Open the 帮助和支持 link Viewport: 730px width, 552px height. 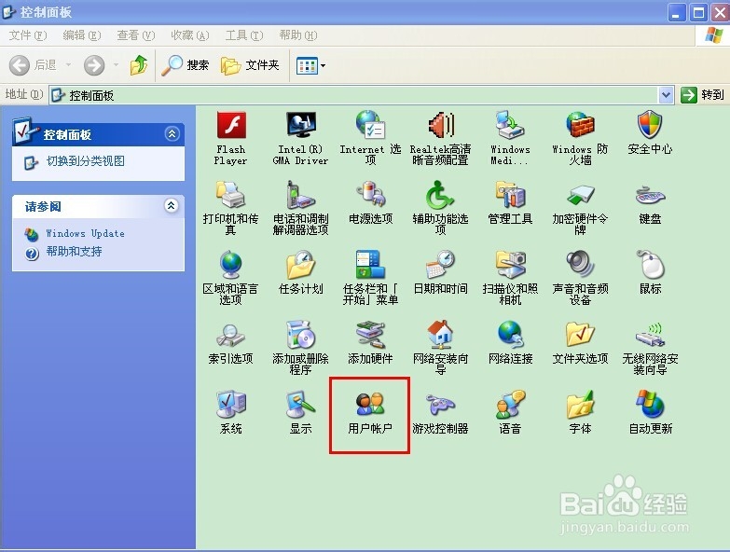pyautogui.click(x=74, y=252)
